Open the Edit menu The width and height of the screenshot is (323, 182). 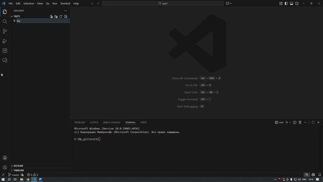(18, 4)
